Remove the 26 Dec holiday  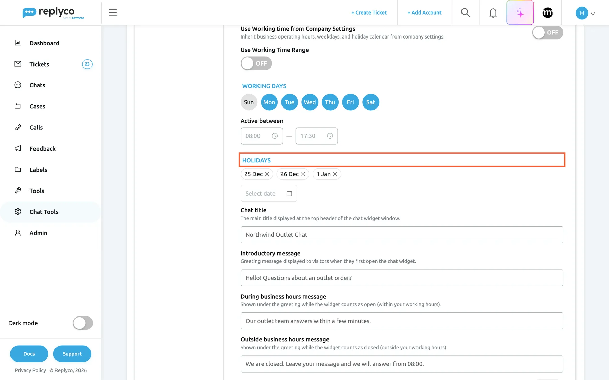pos(303,174)
